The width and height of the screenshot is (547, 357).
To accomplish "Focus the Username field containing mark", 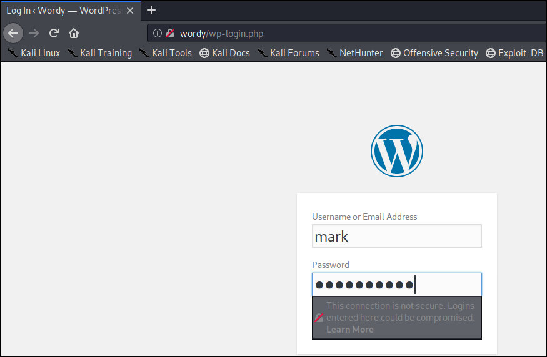I will pyautogui.click(x=397, y=236).
